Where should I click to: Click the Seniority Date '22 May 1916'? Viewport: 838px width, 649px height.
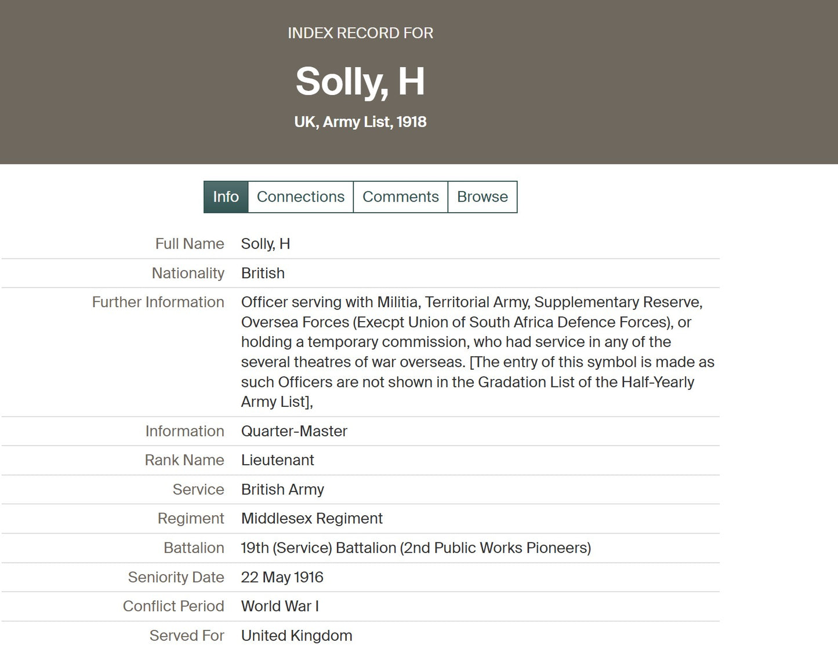point(282,577)
